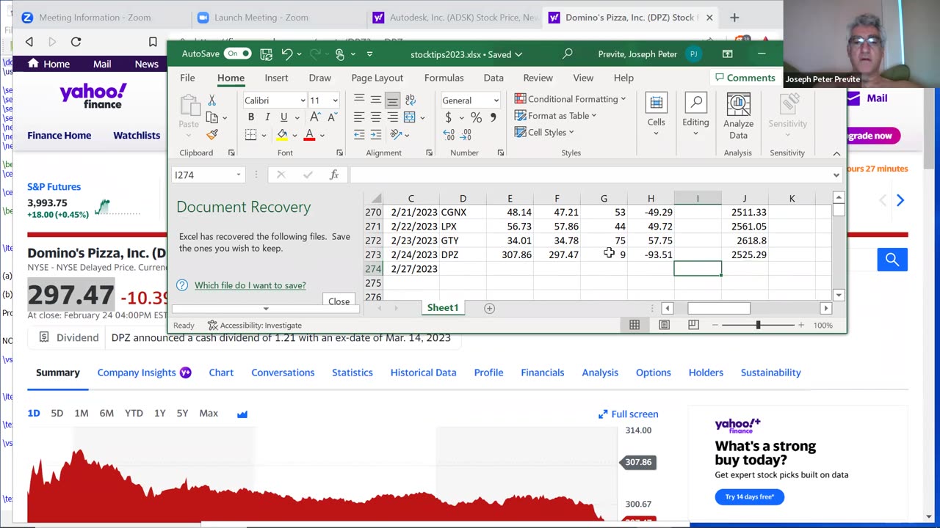Toggle Touch/Mouse mode icon
Viewport: 940px width, 528px height.
pyautogui.click(x=339, y=54)
